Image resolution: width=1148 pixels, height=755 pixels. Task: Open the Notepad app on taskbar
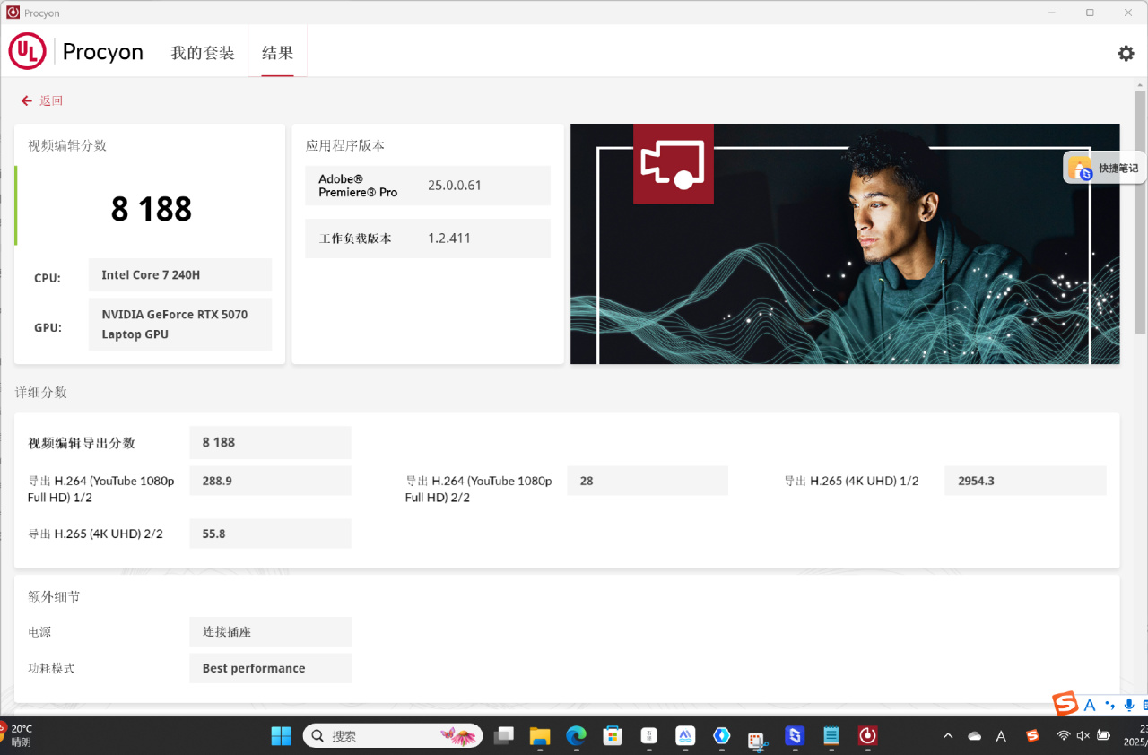click(831, 736)
